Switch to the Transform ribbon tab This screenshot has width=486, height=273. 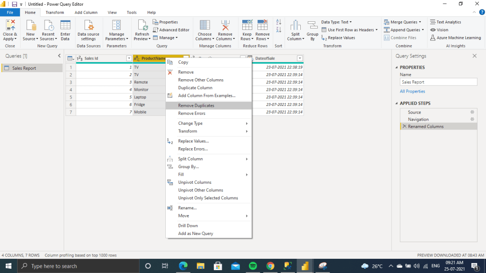point(55,12)
